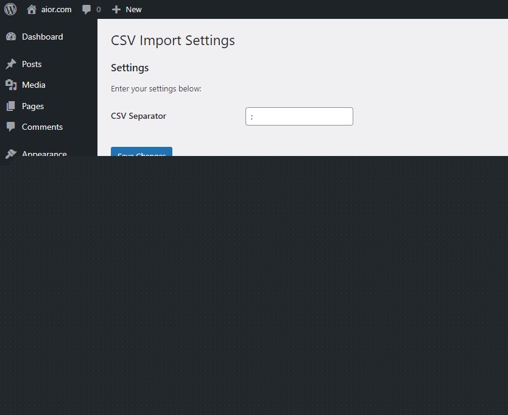The height and width of the screenshot is (415, 508).
Task: Click the CSV Separator label
Action: click(x=138, y=116)
